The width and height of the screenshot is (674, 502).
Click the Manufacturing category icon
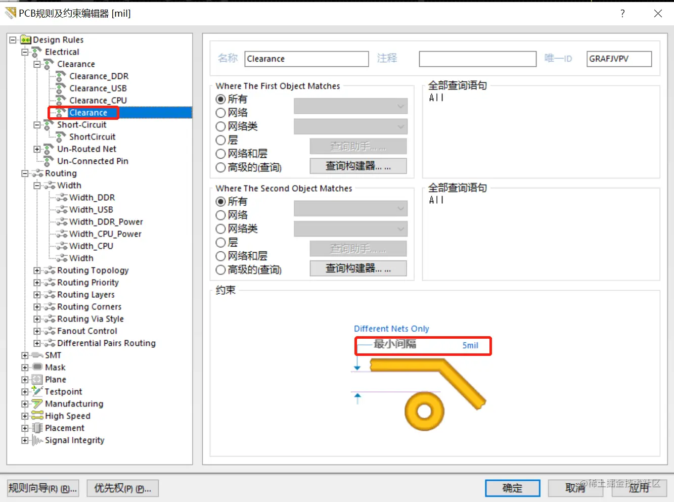pos(37,403)
